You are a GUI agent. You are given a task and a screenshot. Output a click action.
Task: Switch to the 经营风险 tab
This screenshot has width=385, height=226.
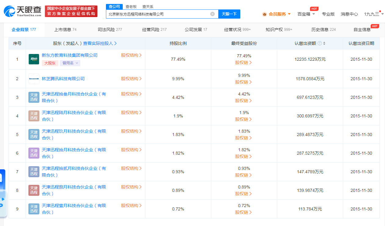coord(154,30)
